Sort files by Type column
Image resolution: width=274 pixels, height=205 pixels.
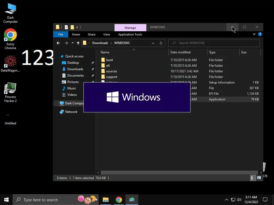pyautogui.click(x=212, y=52)
